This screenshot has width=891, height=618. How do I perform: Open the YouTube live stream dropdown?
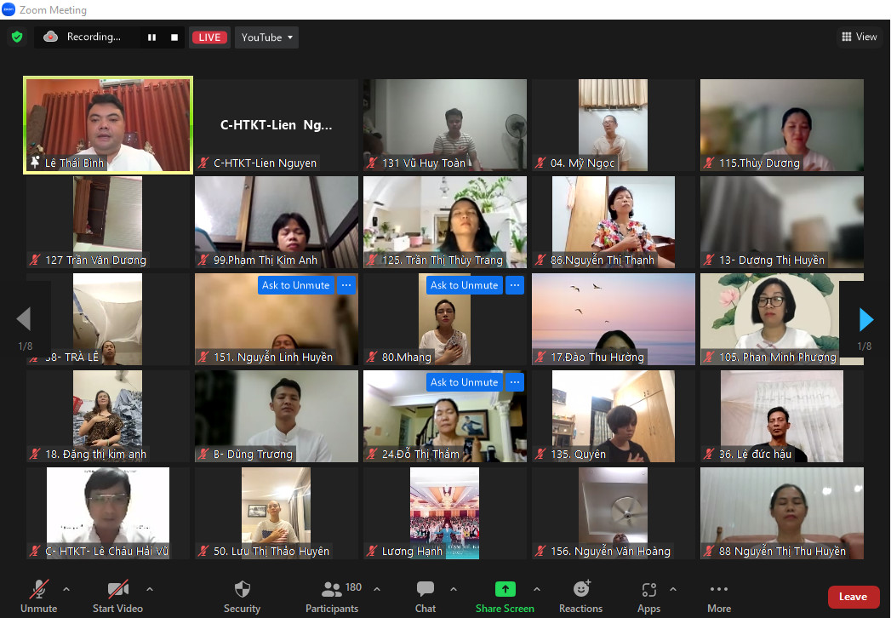point(266,37)
